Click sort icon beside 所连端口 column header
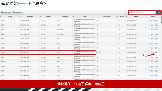Image resolution: width=162 pixels, height=91 pixels. (x=73, y=16)
